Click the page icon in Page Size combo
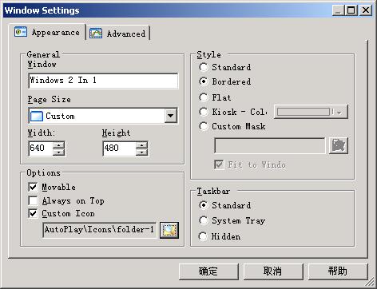Image resolution: width=377 pixels, height=289 pixels. click(37, 117)
